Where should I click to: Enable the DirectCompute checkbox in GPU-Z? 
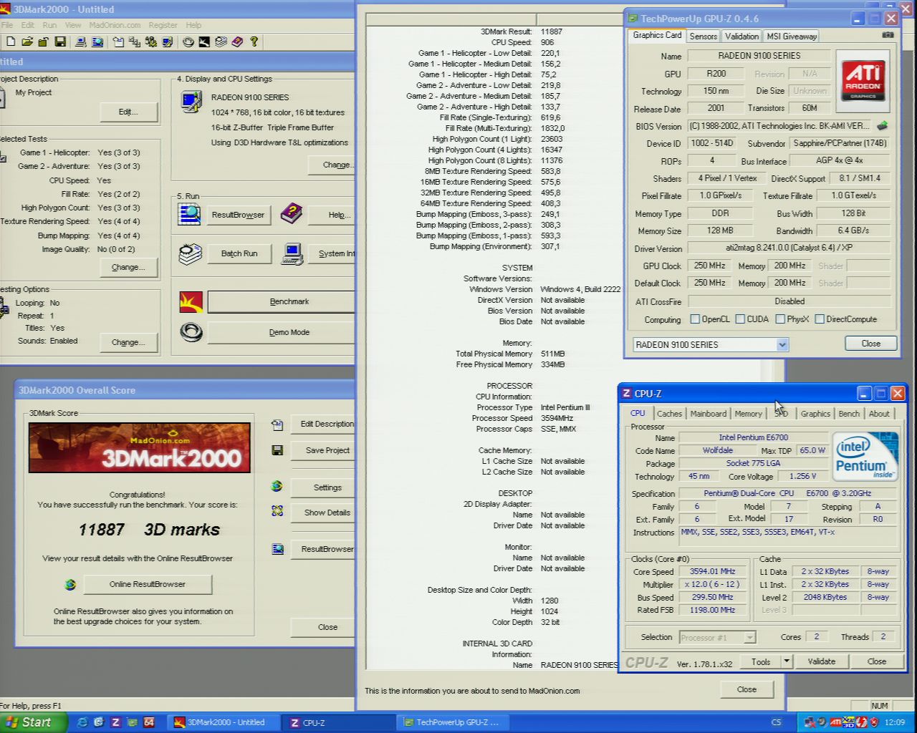point(820,319)
